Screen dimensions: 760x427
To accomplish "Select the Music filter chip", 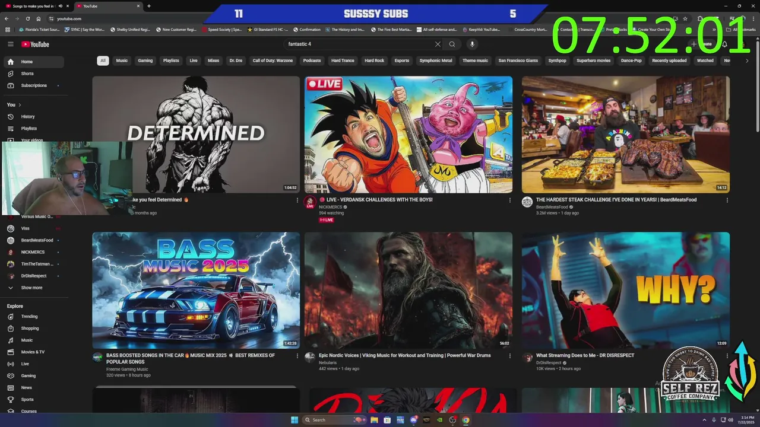I will coord(122,60).
